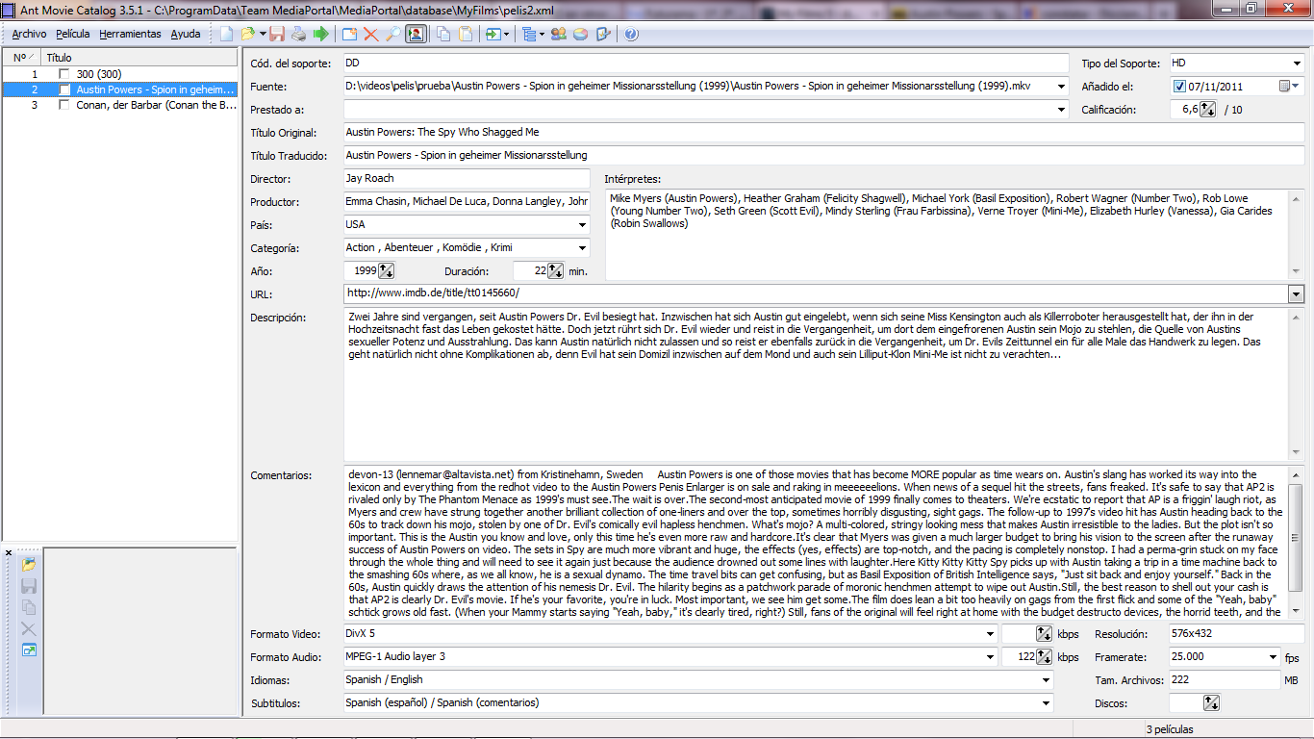Viewport: 1314px width, 739px height.
Task: Check the box for movie 300 (300)
Action: pos(64,74)
